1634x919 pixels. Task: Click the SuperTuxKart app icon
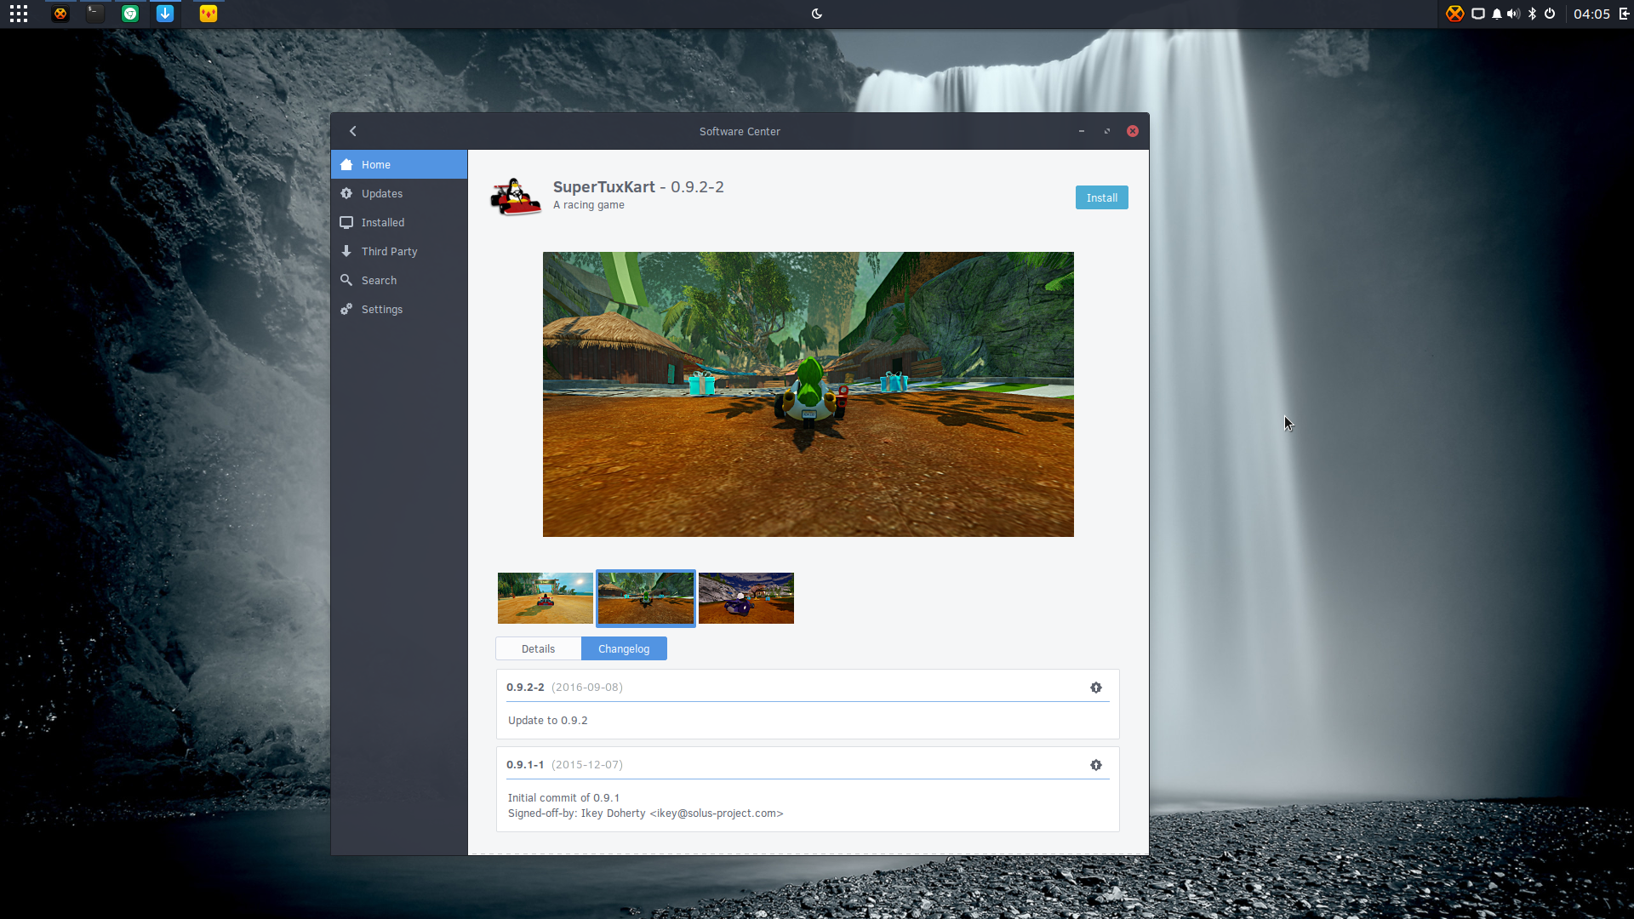pos(516,197)
